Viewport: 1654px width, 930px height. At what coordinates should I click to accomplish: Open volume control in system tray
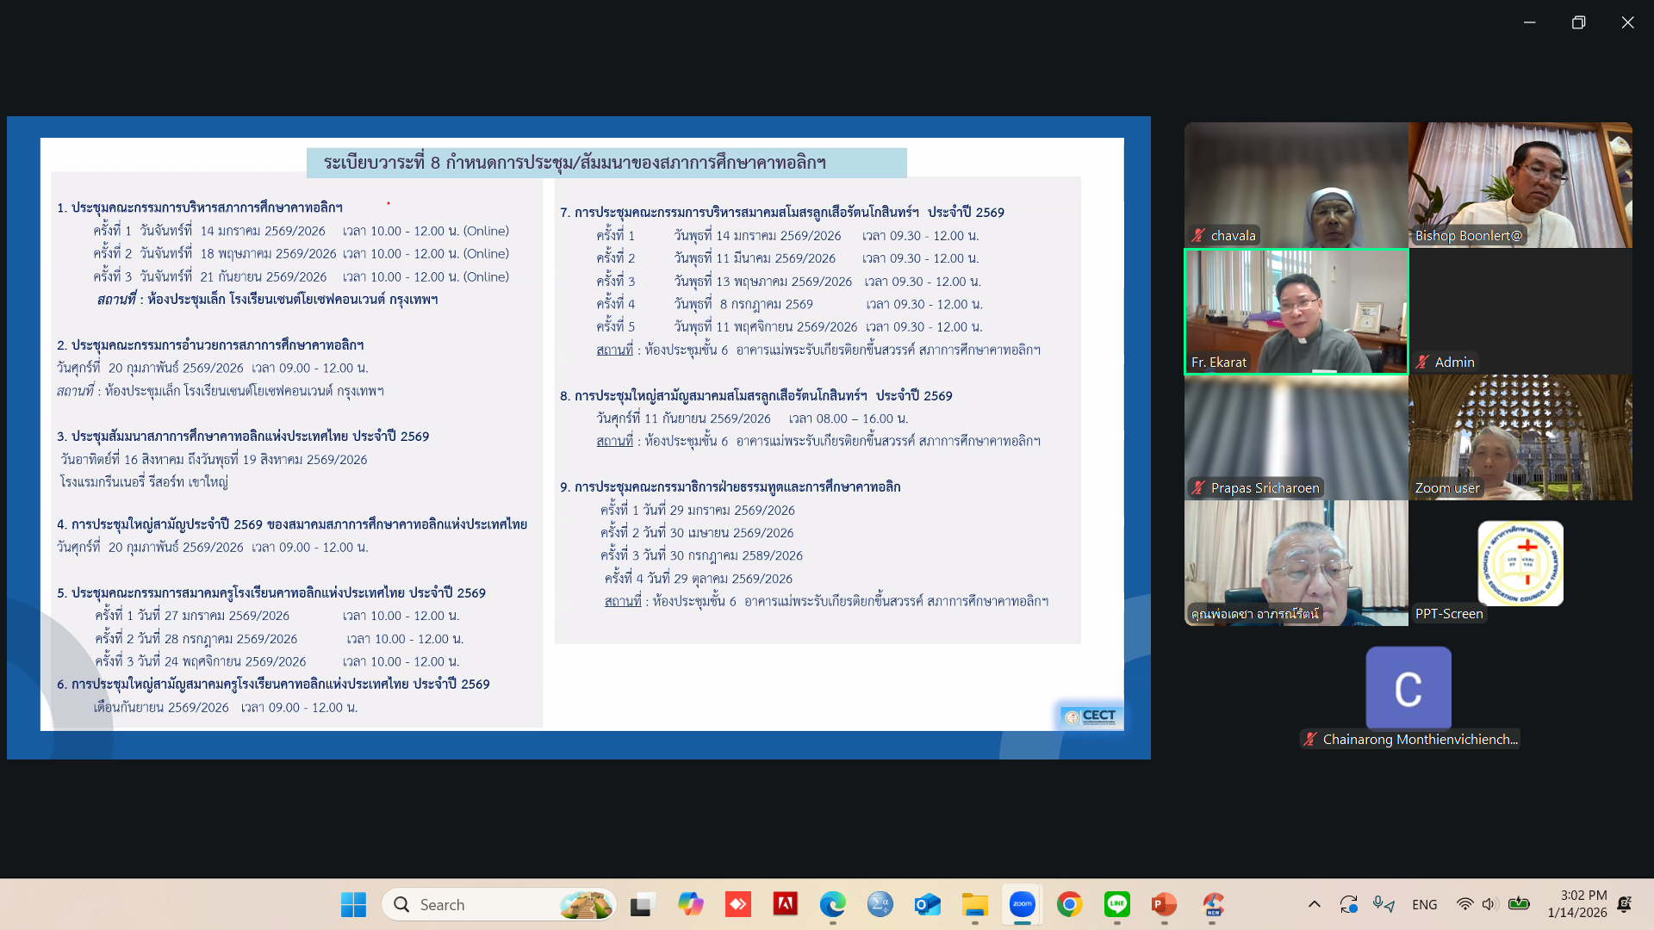point(1489,904)
